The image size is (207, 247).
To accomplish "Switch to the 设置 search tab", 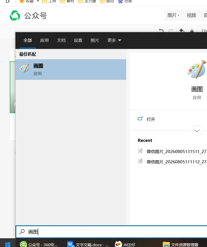I will click(x=78, y=40).
